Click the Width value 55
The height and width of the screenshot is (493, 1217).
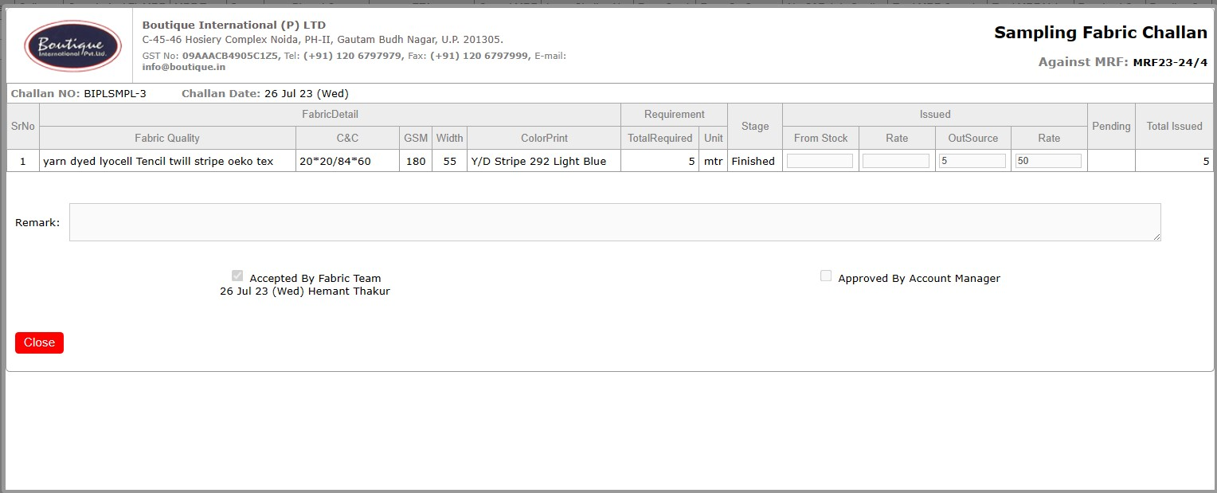[450, 161]
